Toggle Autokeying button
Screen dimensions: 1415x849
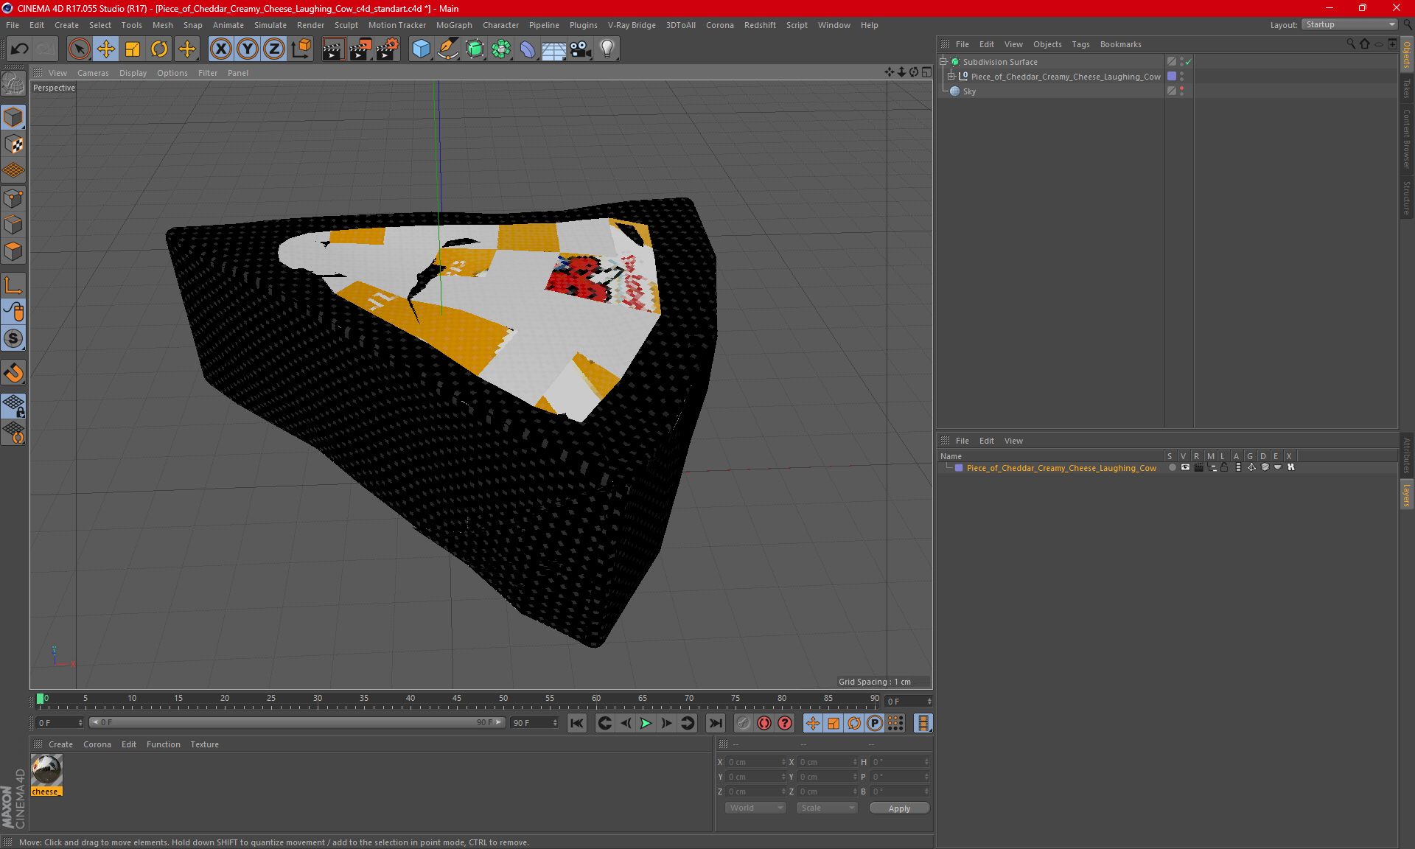(764, 723)
